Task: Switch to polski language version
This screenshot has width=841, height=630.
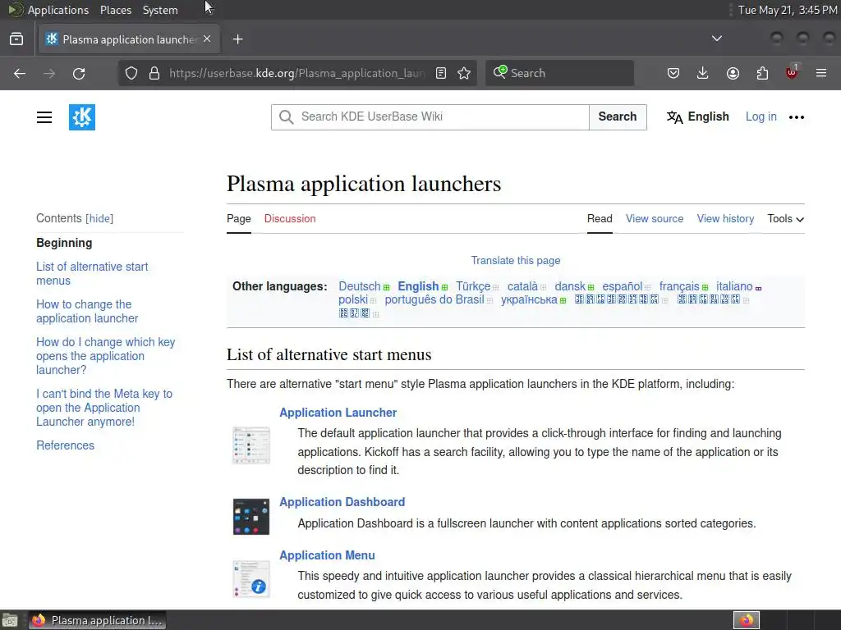Action: tap(353, 299)
